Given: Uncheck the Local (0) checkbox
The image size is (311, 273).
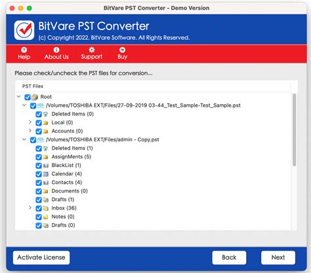Looking at the screenshot, I should (39, 123).
